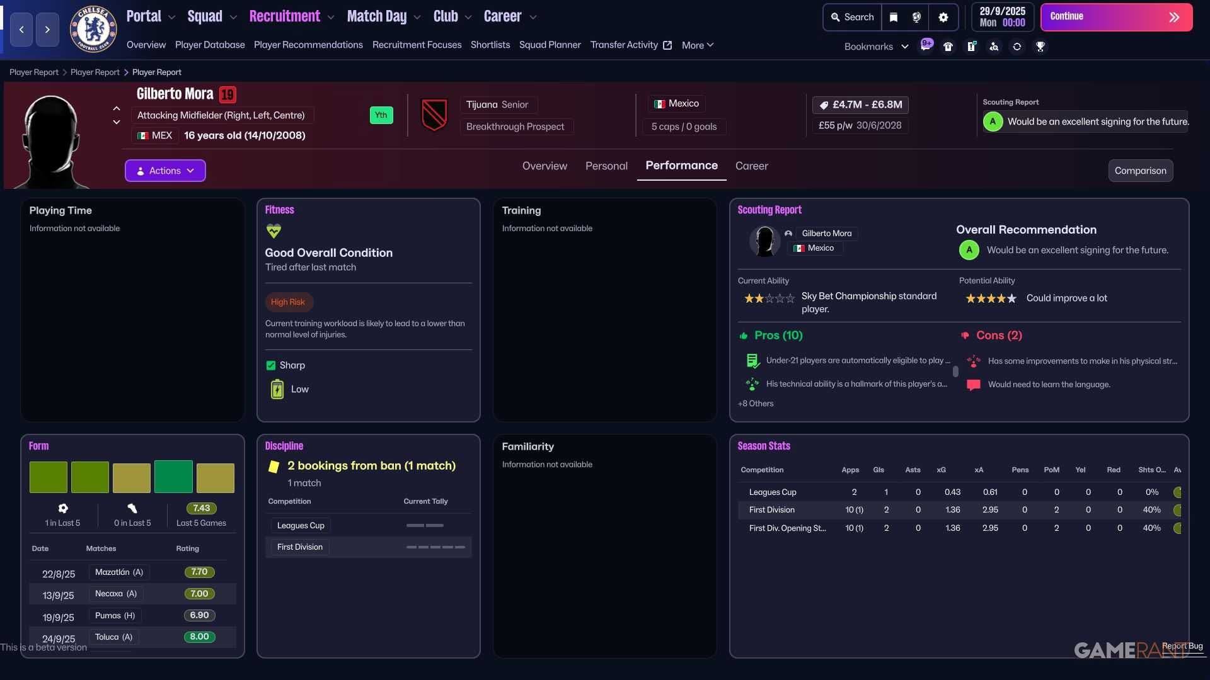Click the Comparison button

(1140, 171)
